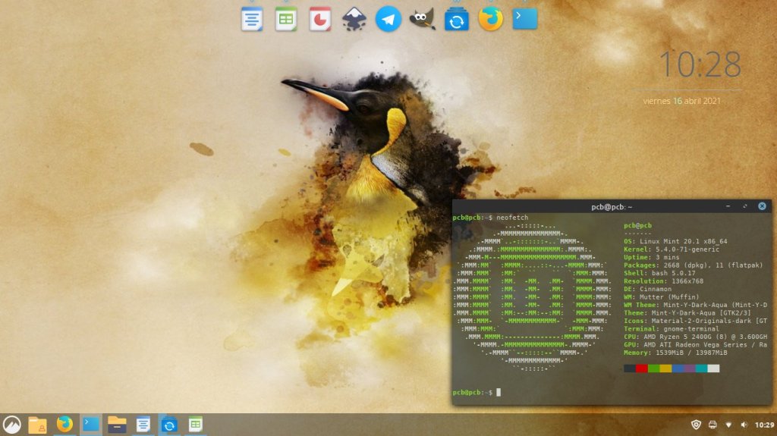
Task: Launch GIMP from the top dock
Action: (x=423, y=19)
